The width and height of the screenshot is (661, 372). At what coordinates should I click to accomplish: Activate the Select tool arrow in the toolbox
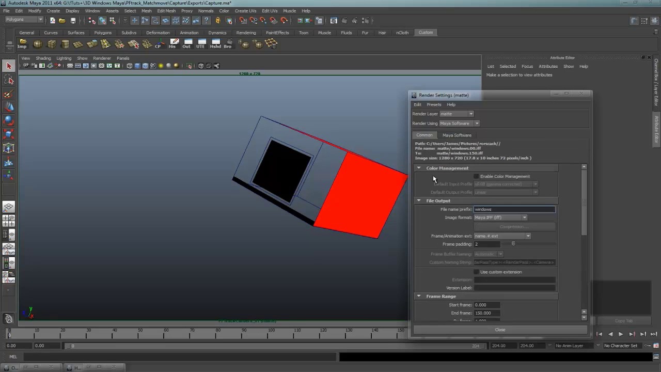pyautogui.click(x=9, y=66)
